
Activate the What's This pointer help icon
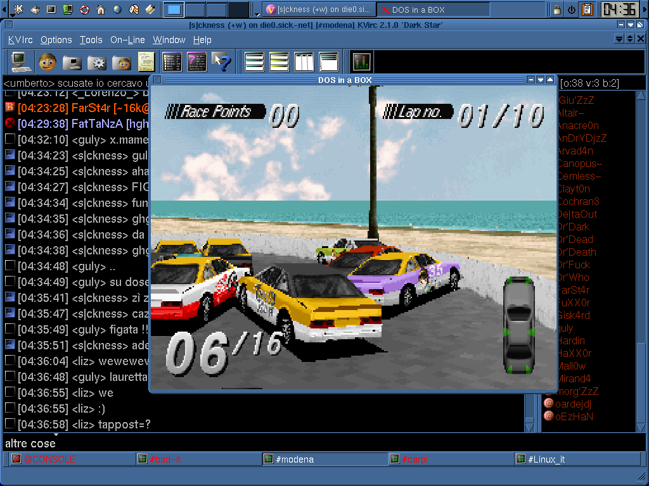pos(221,62)
